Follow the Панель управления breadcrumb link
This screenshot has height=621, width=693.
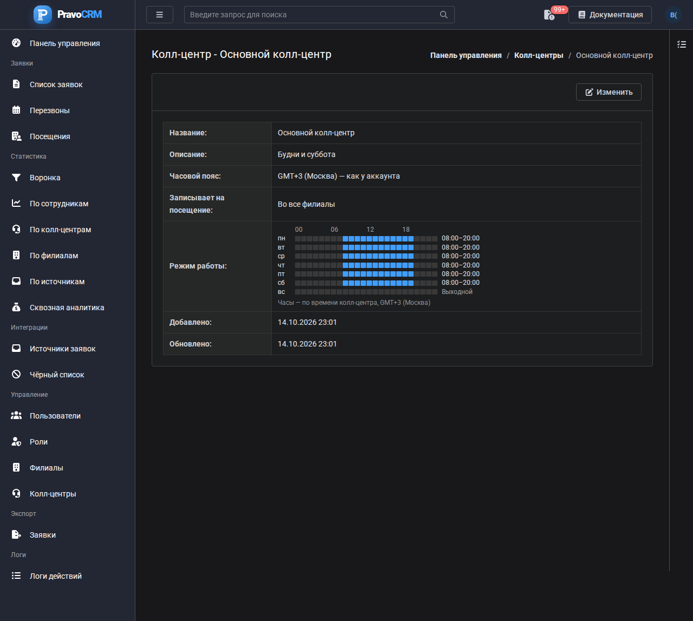[x=466, y=55]
